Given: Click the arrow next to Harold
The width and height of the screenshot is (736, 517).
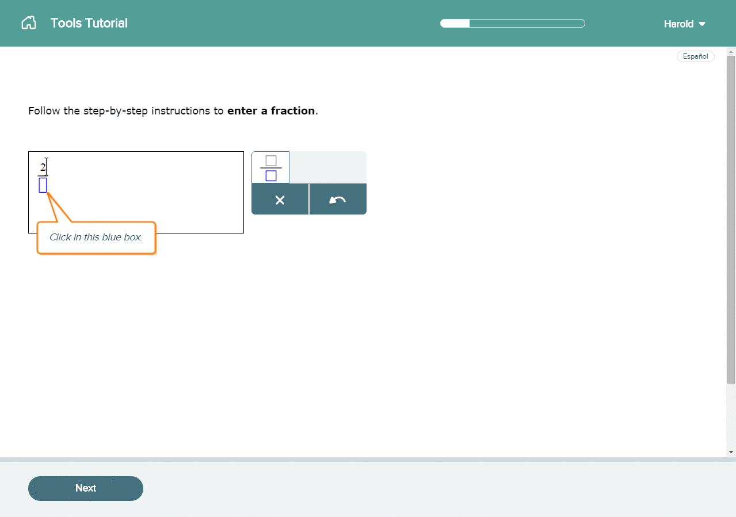Looking at the screenshot, I should (702, 24).
